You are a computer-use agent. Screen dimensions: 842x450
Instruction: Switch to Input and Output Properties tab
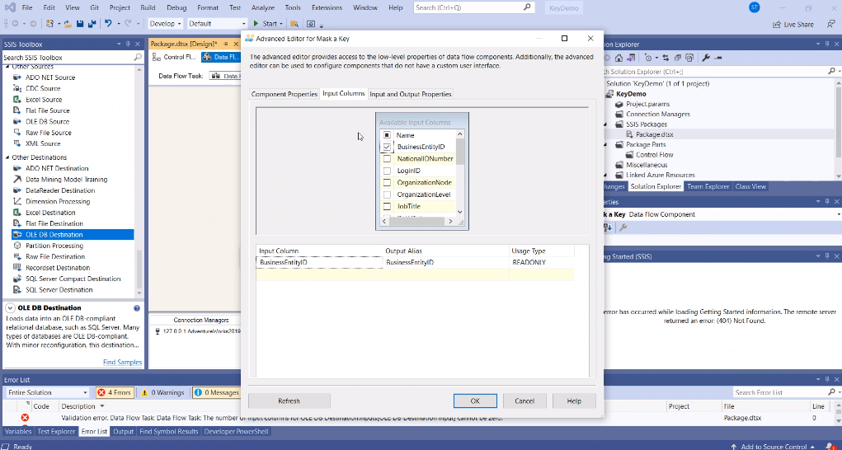[x=411, y=94]
